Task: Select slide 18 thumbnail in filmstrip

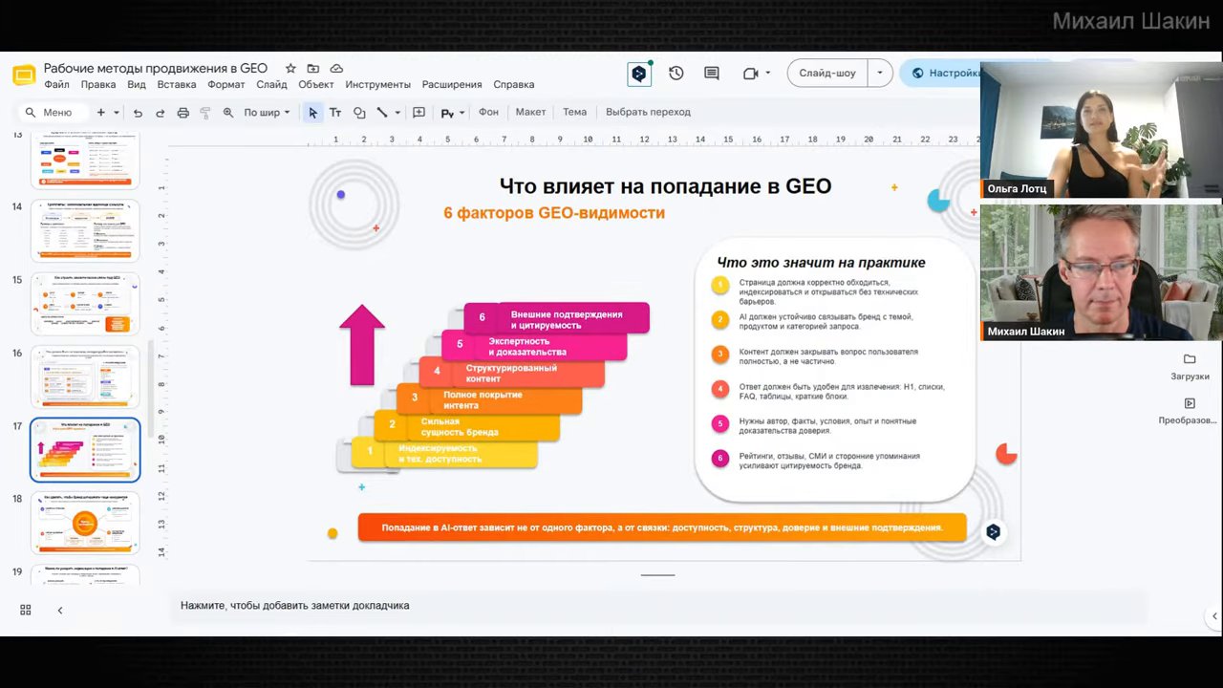Action: coord(85,523)
